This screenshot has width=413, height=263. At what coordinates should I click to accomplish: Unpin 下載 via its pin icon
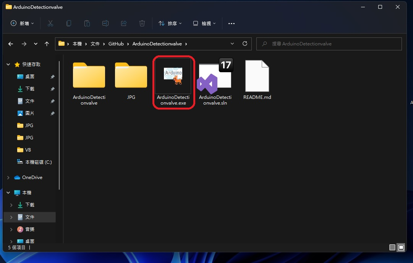52,89
